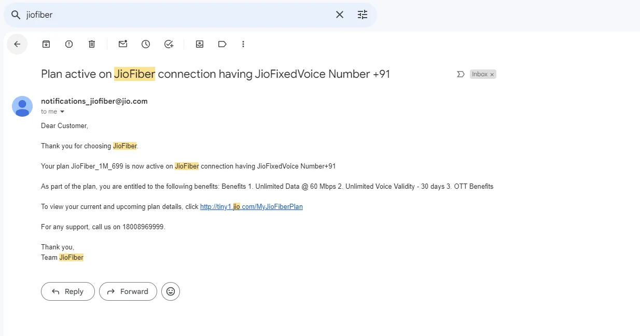
Task: Click the 'Dear Customer,' greeting text
Action: pyautogui.click(x=65, y=125)
